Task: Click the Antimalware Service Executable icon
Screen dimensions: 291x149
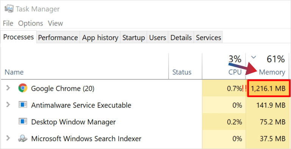Action: (23, 105)
